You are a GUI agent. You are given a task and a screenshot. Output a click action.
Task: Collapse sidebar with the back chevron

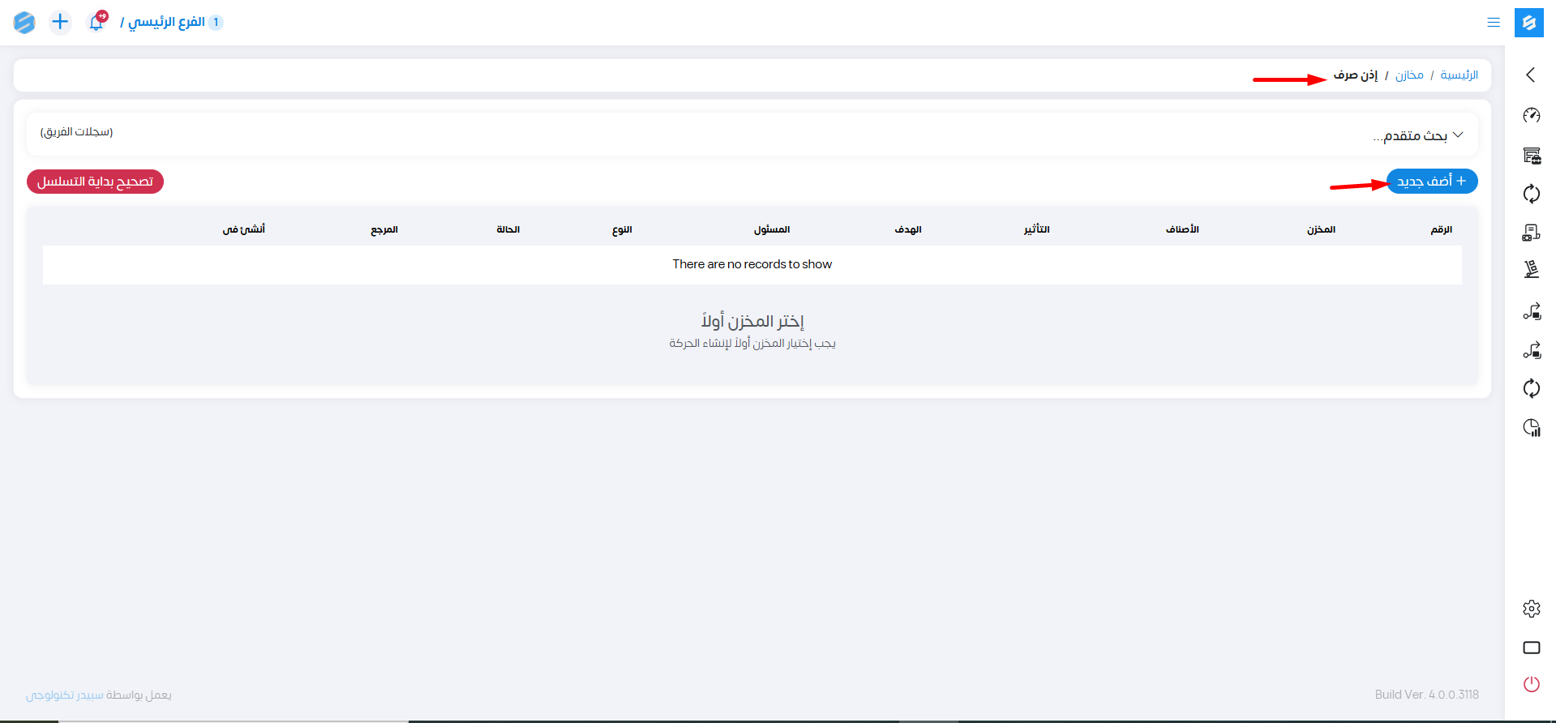click(x=1530, y=75)
